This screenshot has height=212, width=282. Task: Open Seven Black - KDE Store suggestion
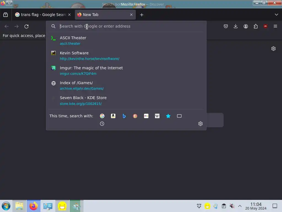(x=126, y=100)
